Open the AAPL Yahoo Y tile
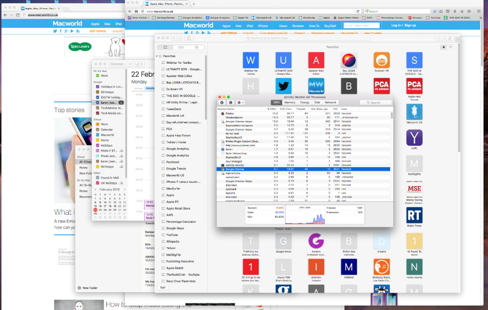488x310 pixels. click(x=414, y=138)
